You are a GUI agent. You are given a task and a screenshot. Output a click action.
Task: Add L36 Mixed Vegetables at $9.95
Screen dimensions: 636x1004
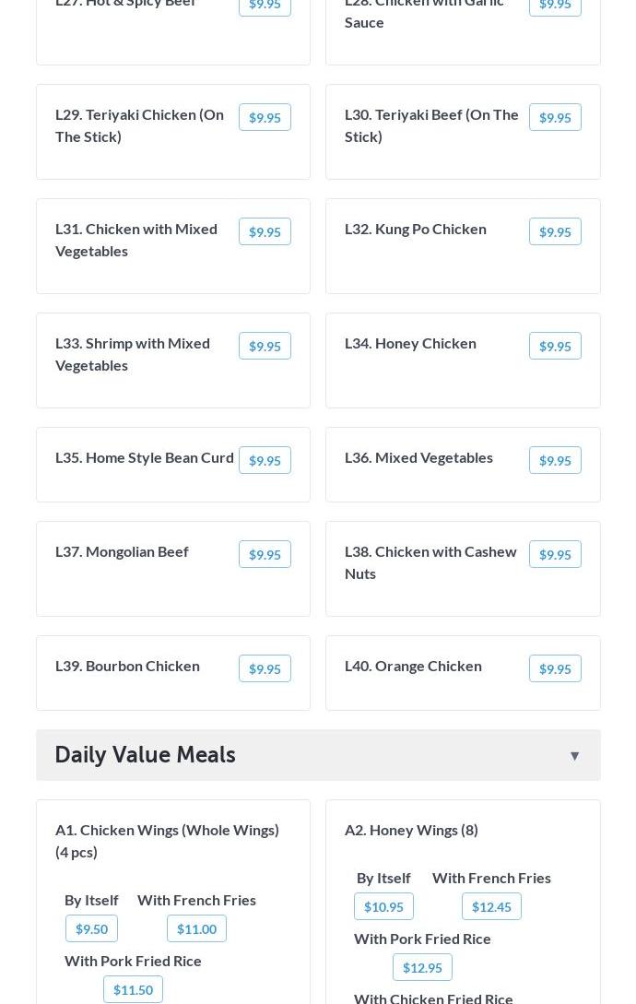pyautogui.click(x=555, y=461)
